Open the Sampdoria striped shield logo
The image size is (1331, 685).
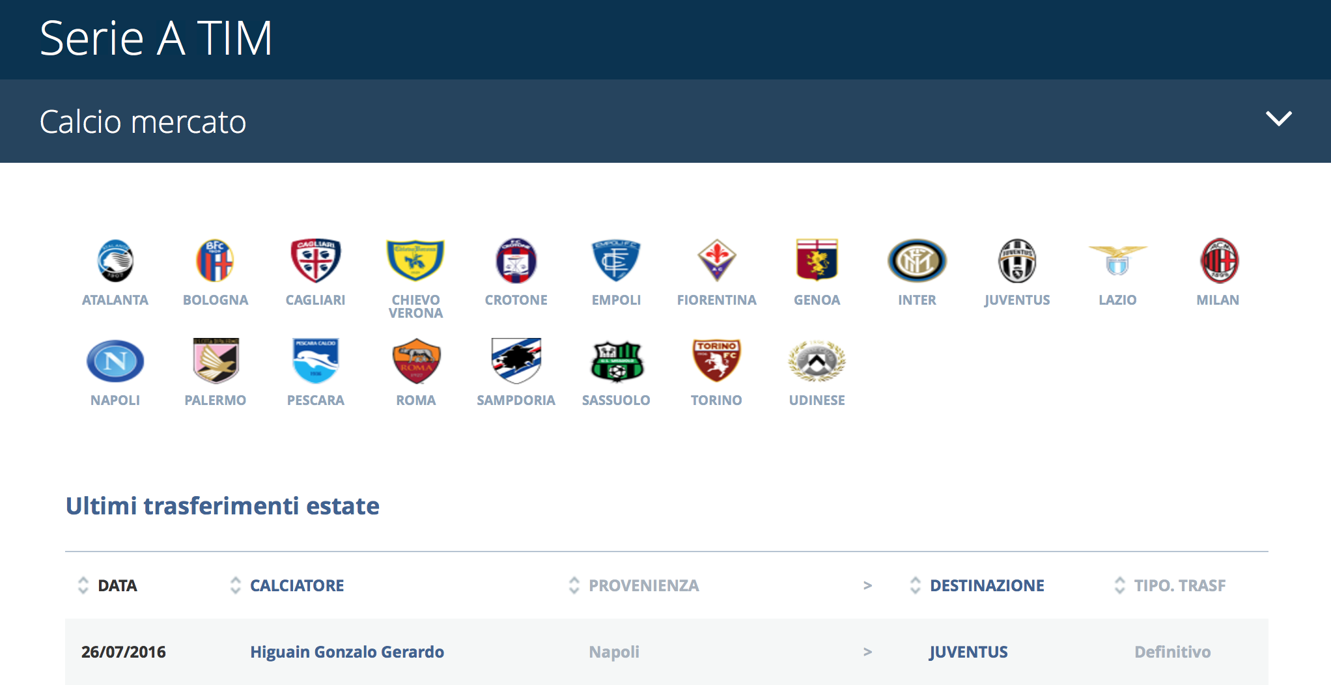click(x=516, y=361)
